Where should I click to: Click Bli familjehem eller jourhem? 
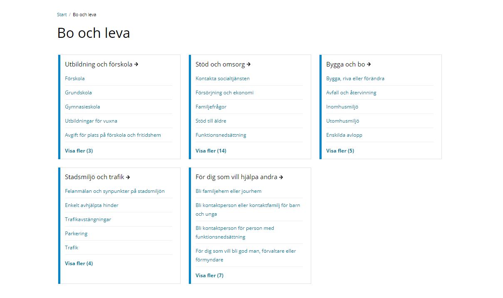click(228, 191)
